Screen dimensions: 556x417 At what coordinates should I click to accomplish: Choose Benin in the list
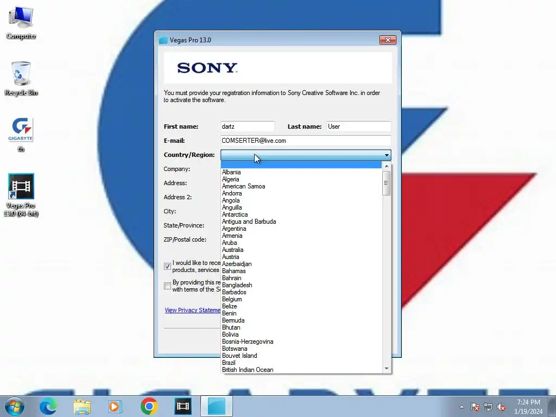[301, 313]
